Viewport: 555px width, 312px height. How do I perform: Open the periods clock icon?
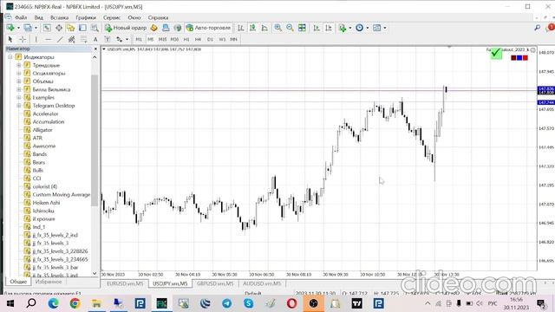coord(359,28)
